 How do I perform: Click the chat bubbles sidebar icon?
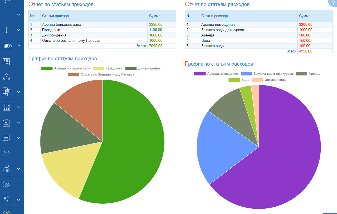pyautogui.click(x=6, y=138)
